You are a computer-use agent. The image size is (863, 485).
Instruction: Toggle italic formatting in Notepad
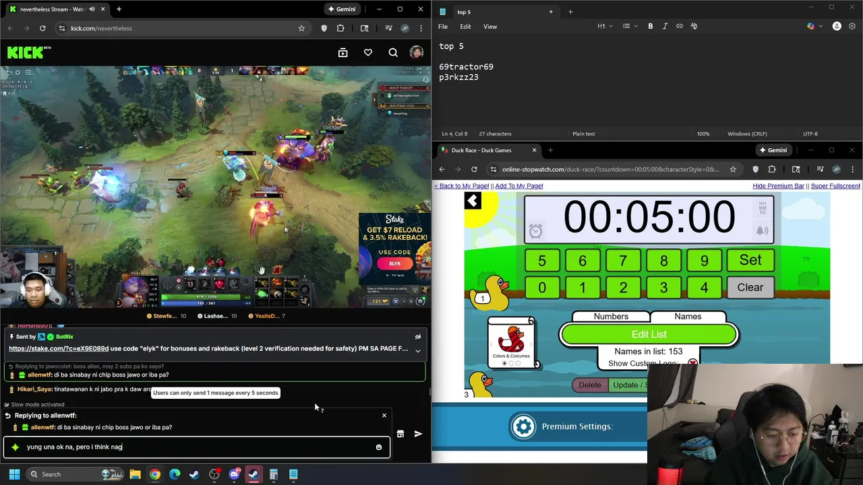[x=665, y=26]
